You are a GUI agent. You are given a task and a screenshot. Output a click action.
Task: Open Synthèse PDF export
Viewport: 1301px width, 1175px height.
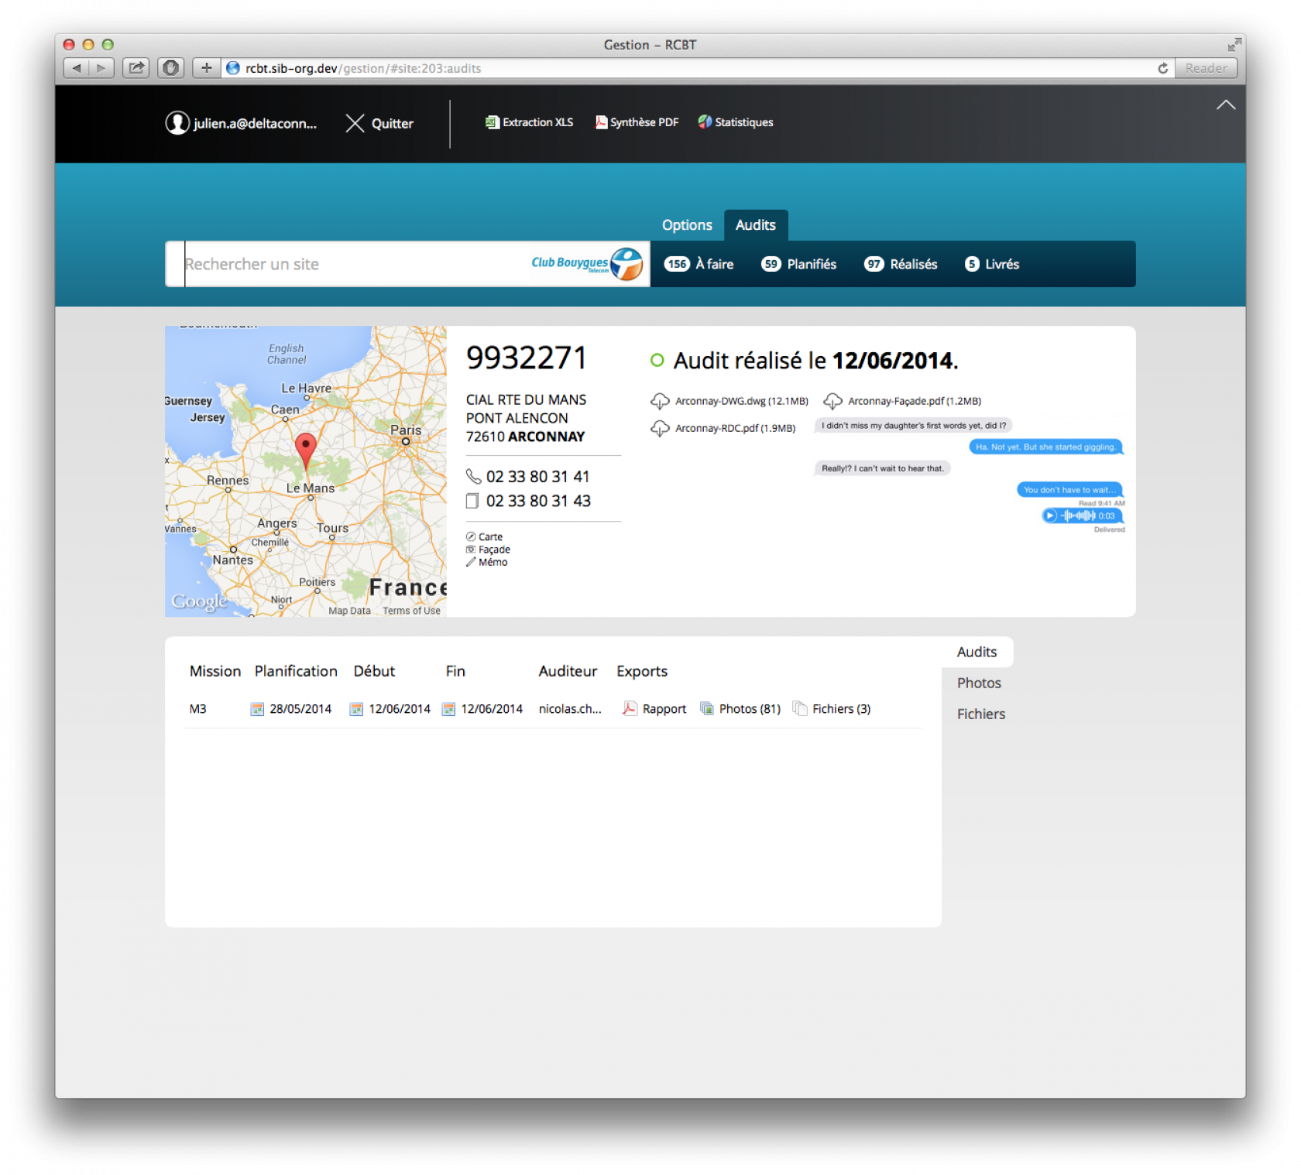coord(637,122)
